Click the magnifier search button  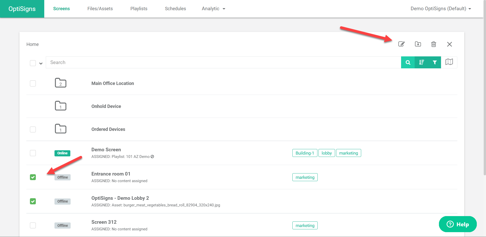[x=408, y=63]
